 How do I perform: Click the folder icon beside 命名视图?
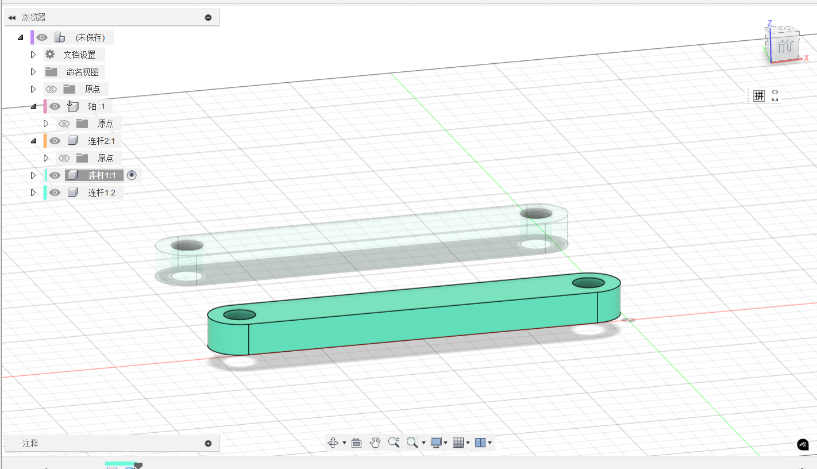[51, 72]
